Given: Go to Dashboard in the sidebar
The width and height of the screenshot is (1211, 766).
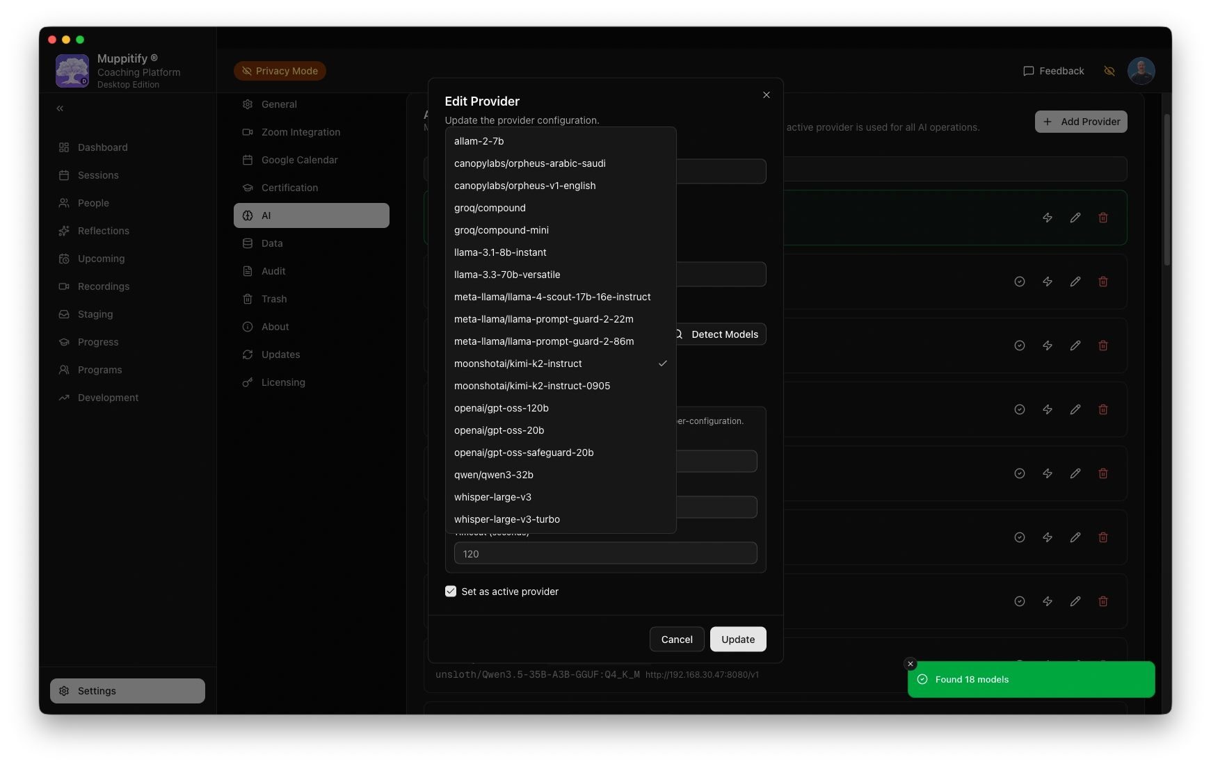Looking at the screenshot, I should [x=102, y=147].
